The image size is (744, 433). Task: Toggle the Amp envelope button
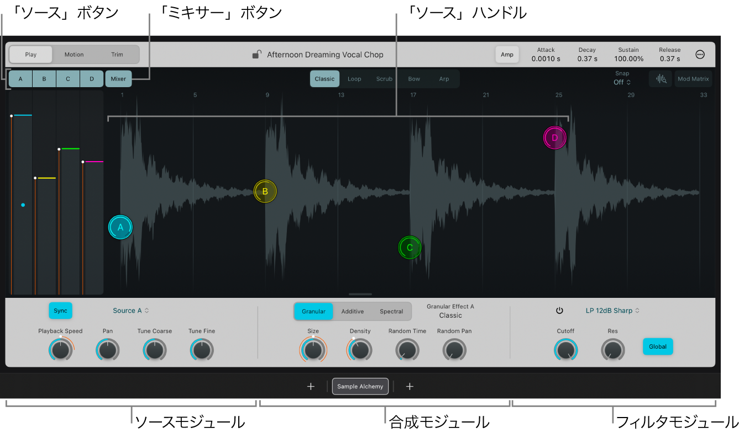507,55
